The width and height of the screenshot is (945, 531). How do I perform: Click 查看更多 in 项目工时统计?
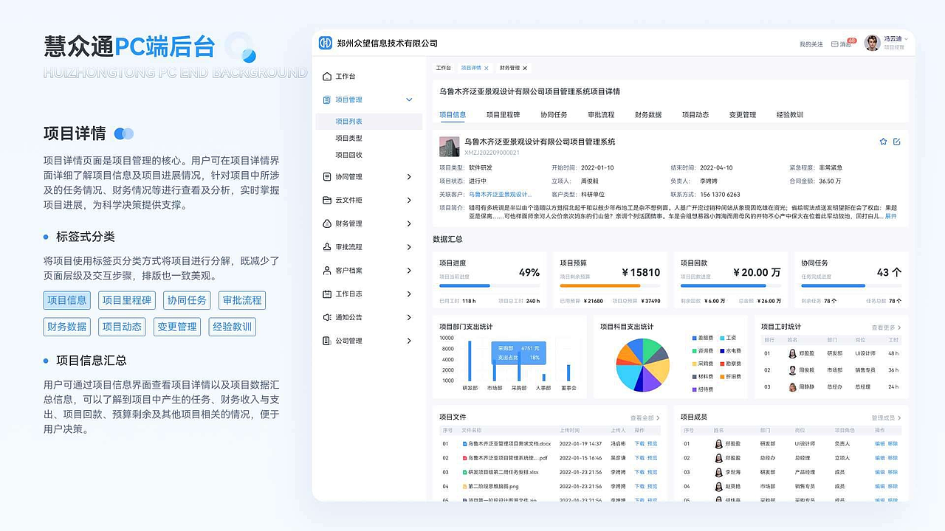886,327
